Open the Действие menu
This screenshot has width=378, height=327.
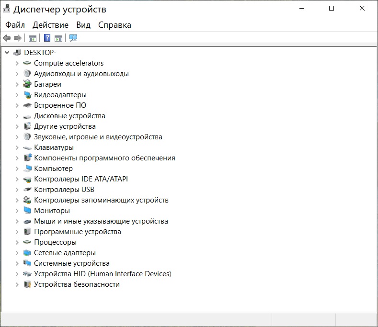click(50, 25)
